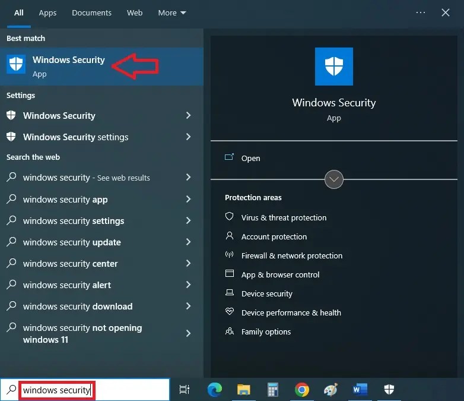This screenshot has width=464, height=401.
Task: Switch to the Apps tab
Action: (47, 12)
